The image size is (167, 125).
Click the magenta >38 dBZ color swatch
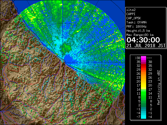[x=144, y=58]
